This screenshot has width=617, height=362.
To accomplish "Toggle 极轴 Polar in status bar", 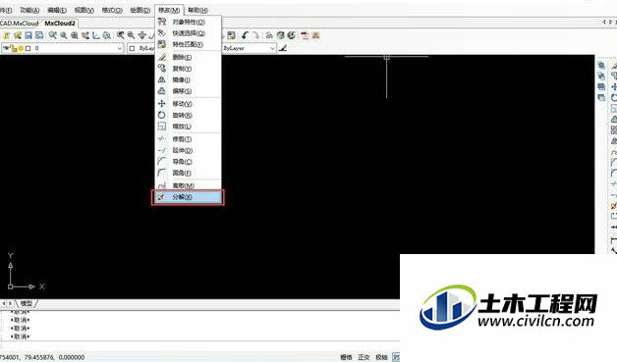I will [x=381, y=357].
